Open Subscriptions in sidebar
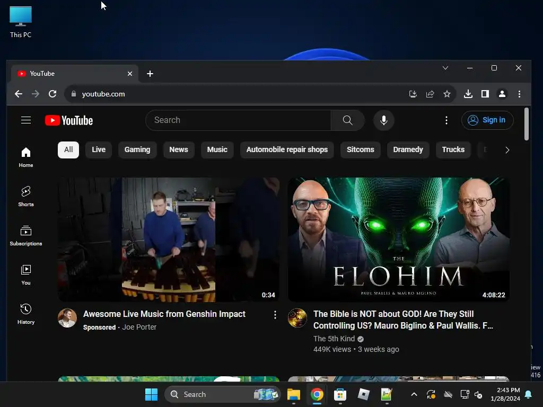The height and width of the screenshot is (407, 543). tap(26, 236)
